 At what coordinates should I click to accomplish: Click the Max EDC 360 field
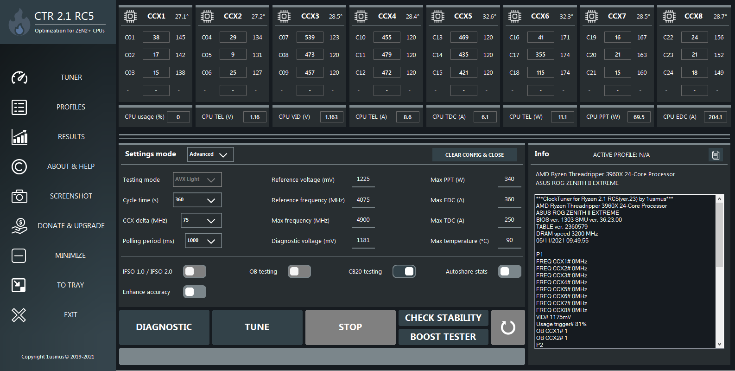(x=509, y=200)
